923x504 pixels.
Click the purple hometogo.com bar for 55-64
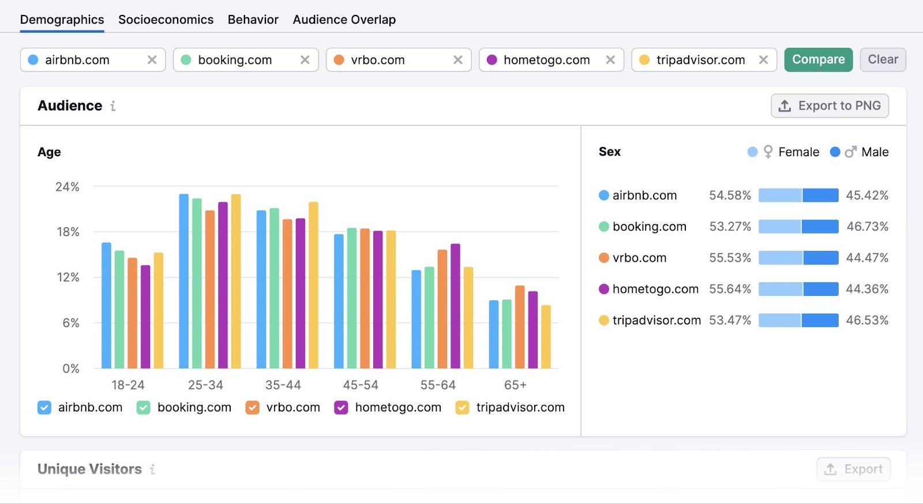pos(455,306)
